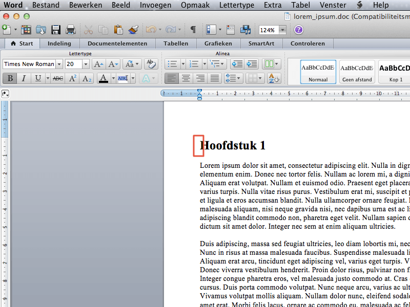Cut selection with the scissors icon

(88, 30)
